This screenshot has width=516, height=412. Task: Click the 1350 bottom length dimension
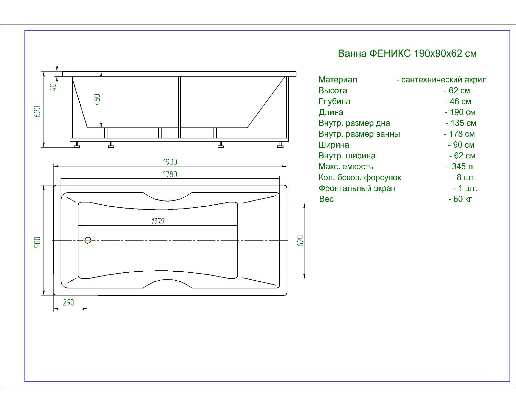coord(158,221)
